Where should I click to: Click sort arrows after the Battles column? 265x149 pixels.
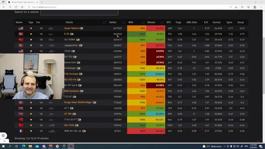tap(124, 22)
